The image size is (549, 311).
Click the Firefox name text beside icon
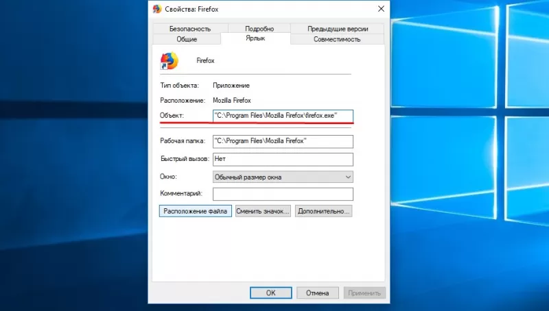pyautogui.click(x=205, y=60)
